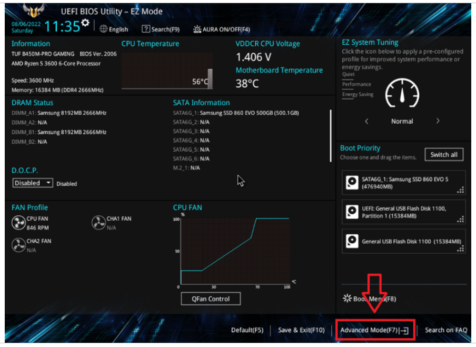Screen dimensions: 476x347
Task: Open Boot Menu(F8)
Action: click(x=369, y=299)
